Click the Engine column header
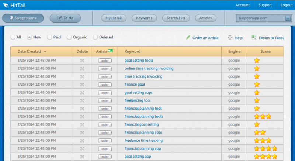Image resolution: width=295 pixels, height=161 pixels. point(234,51)
